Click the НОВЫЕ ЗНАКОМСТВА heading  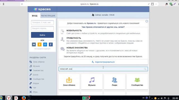[x=77, y=48]
